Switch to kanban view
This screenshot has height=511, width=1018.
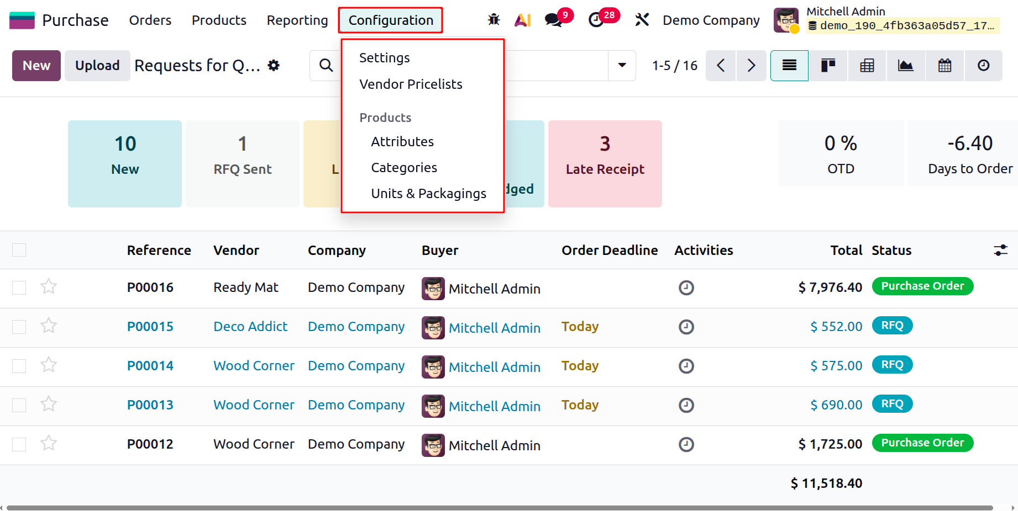(828, 66)
